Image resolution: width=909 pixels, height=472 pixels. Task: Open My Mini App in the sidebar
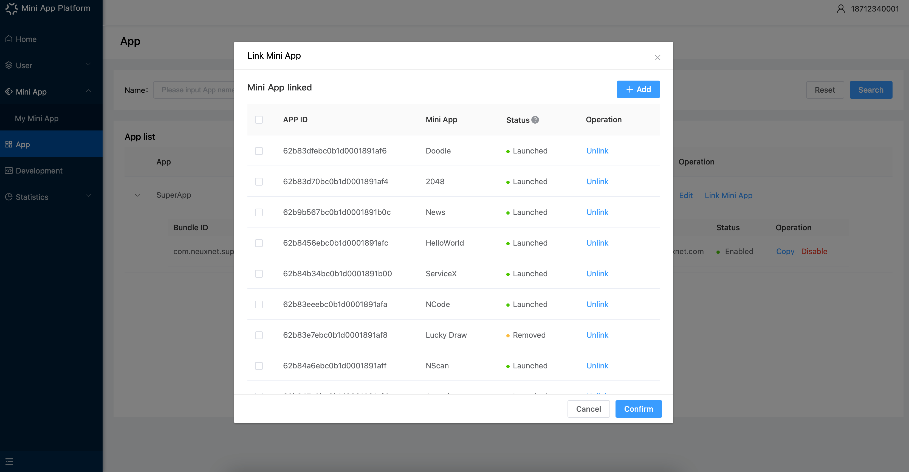point(51,118)
